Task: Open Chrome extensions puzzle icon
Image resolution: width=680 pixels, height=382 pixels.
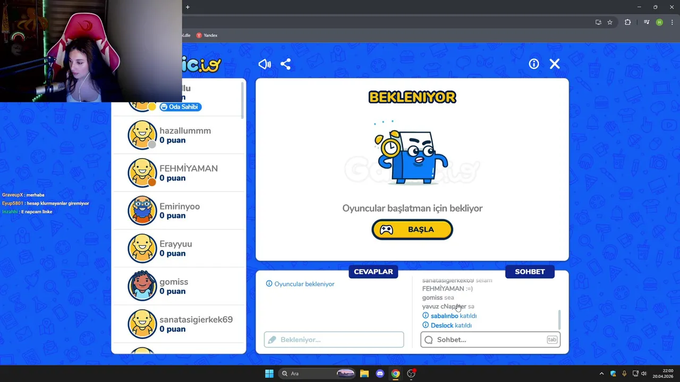Action: click(x=627, y=22)
